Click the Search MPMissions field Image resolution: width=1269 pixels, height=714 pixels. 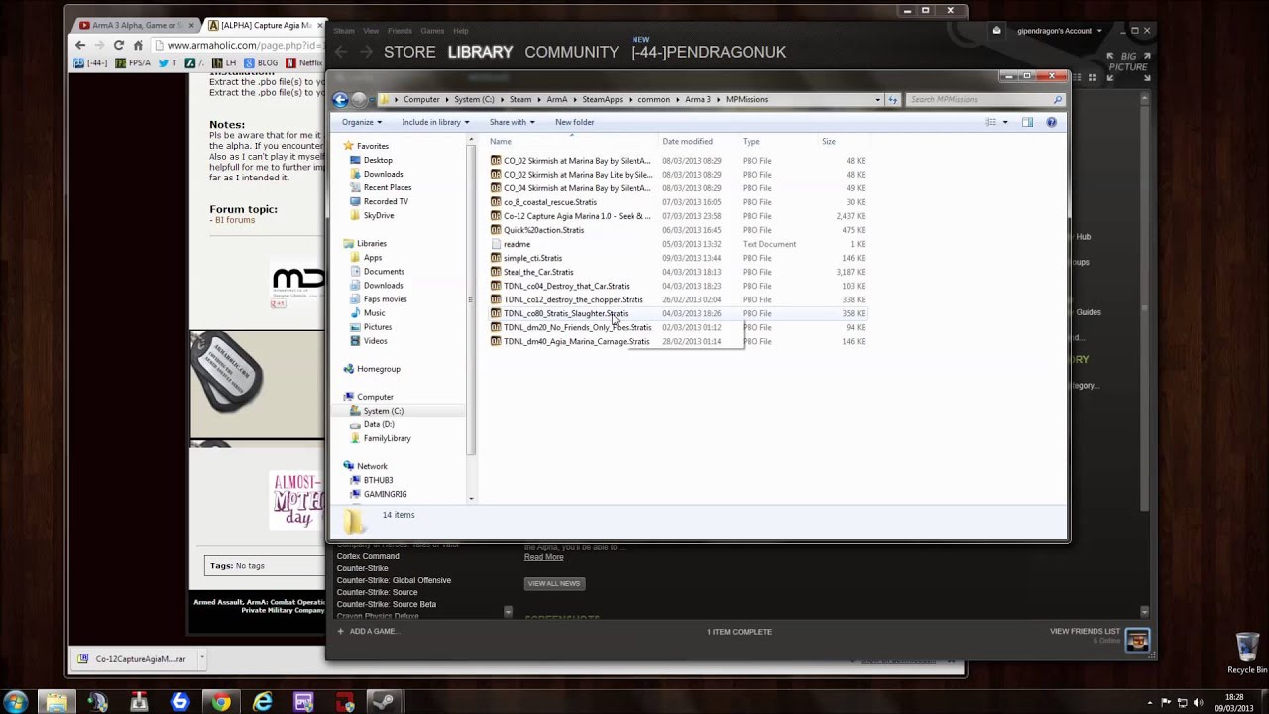pos(985,99)
